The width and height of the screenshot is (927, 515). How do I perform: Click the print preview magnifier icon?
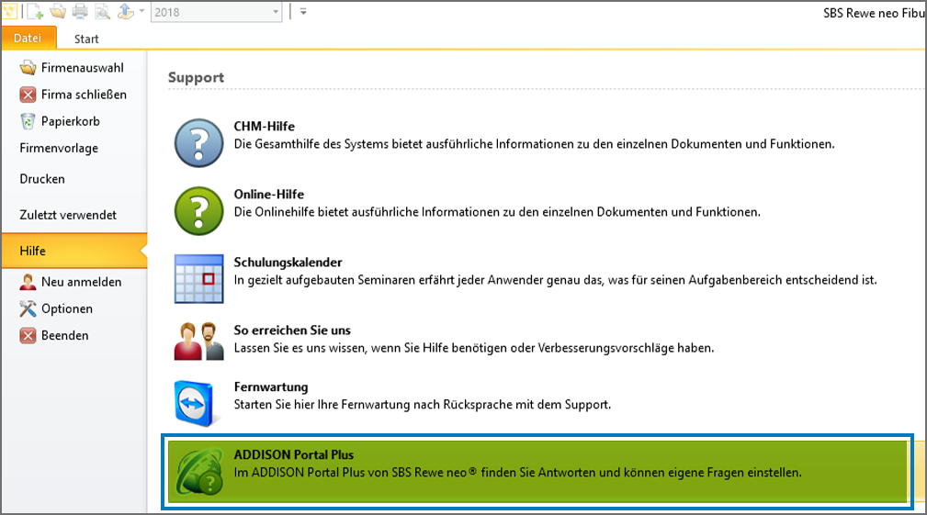[x=102, y=12]
